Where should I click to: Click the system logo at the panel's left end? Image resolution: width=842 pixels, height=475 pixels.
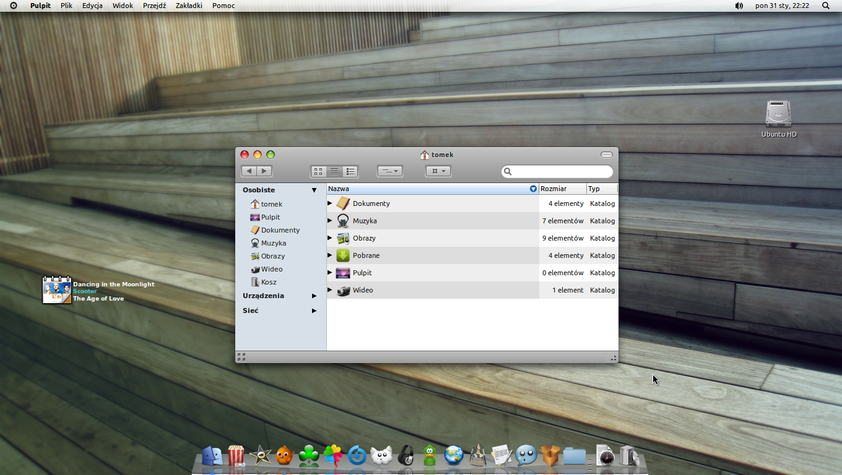[x=14, y=6]
